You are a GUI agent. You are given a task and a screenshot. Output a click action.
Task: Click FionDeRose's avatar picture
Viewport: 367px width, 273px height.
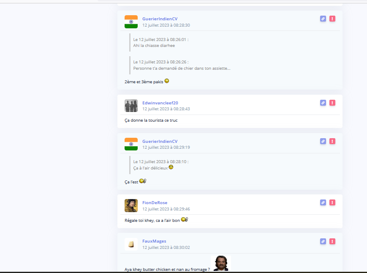(131, 205)
